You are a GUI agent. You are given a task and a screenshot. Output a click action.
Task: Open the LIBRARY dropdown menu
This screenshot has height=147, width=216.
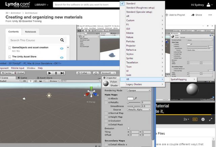coord(42,5)
